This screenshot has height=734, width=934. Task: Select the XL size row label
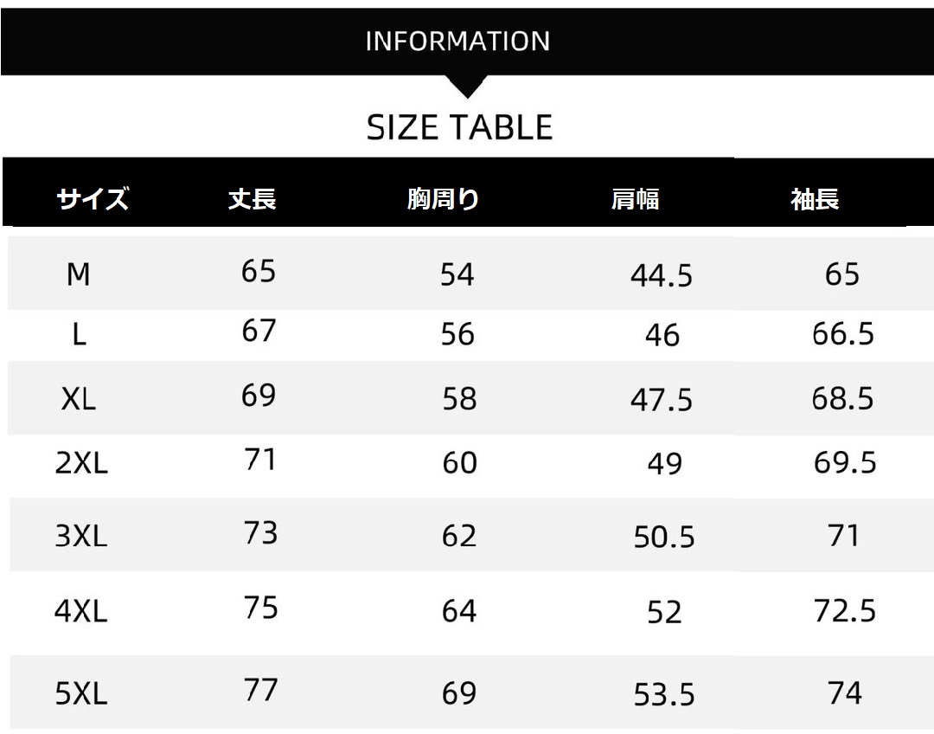(x=79, y=397)
